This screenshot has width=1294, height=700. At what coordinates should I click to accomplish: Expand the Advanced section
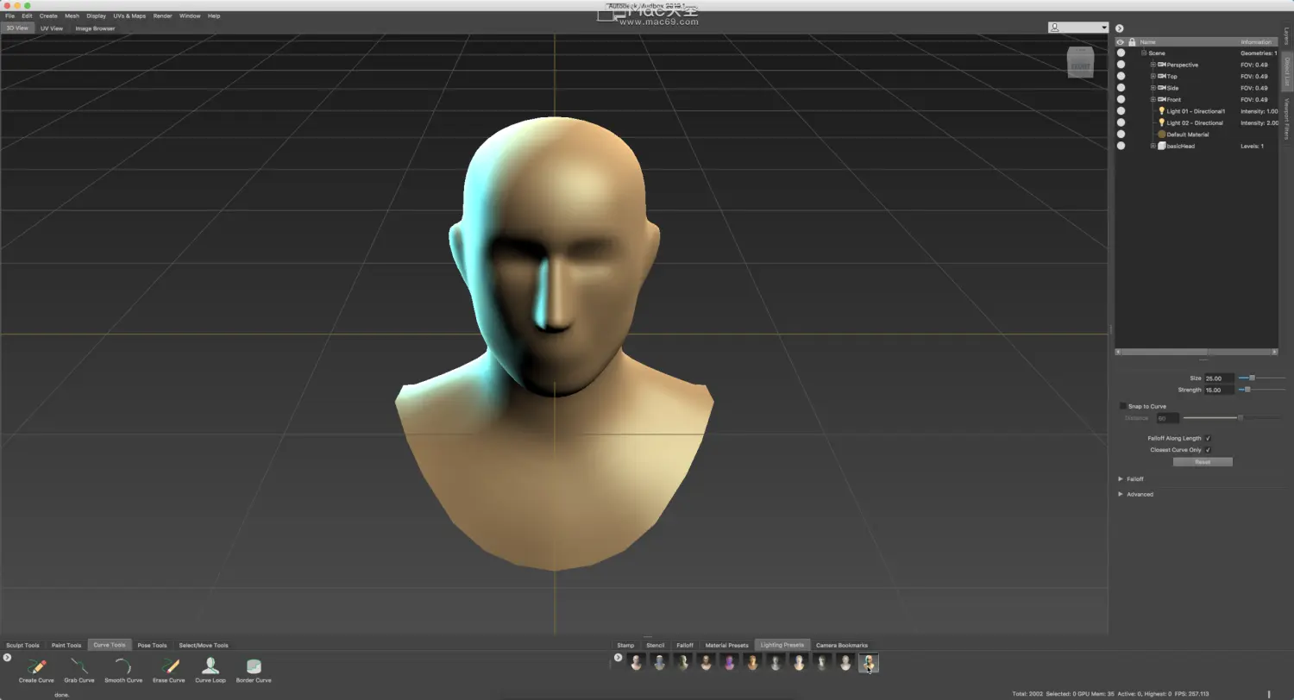click(x=1121, y=495)
